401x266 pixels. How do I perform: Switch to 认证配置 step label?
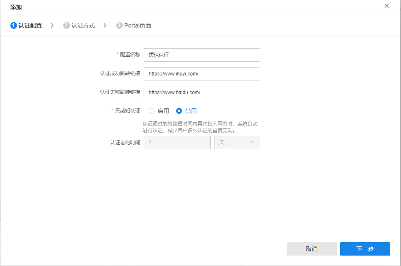[x=30, y=25]
